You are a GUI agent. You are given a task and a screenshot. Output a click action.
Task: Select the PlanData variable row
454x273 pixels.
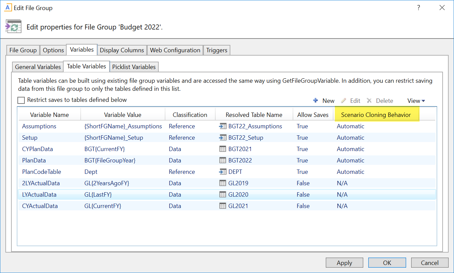tap(34, 160)
